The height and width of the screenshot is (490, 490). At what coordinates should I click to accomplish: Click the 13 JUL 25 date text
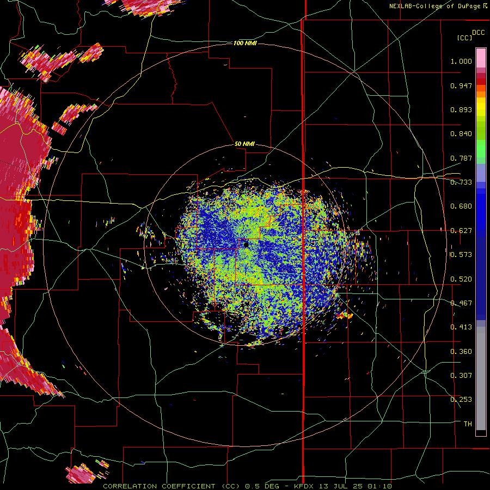click(x=341, y=486)
